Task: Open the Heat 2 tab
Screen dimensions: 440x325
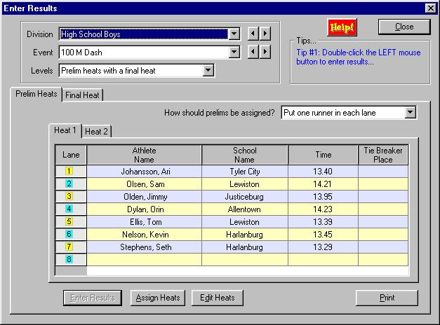Action: coord(96,132)
